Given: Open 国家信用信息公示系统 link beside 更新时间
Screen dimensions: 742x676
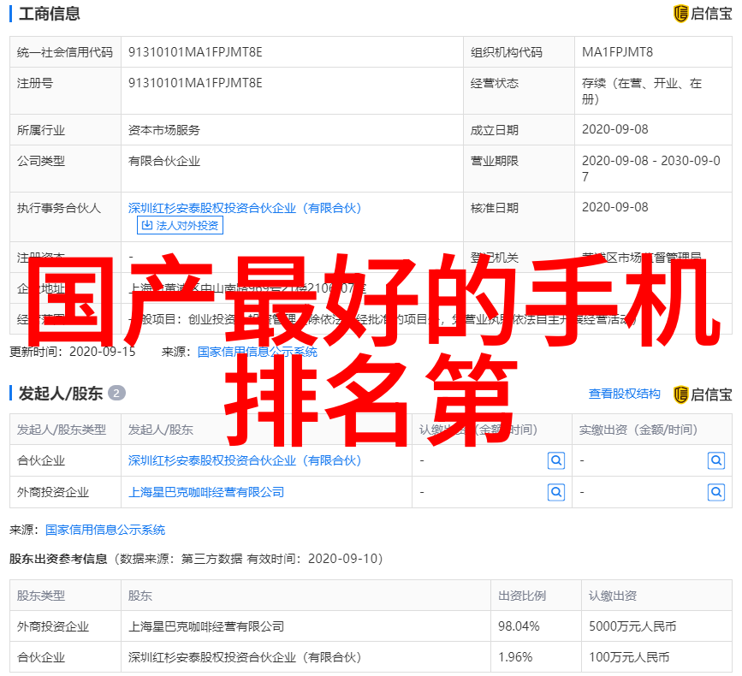Looking at the screenshot, I should tap(258, 352).
